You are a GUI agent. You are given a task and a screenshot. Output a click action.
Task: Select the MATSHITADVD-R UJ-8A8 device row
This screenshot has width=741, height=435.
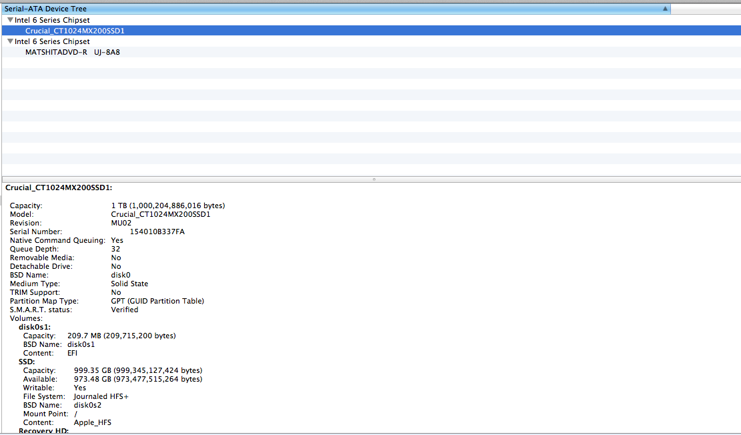click(x=372, y=52)
